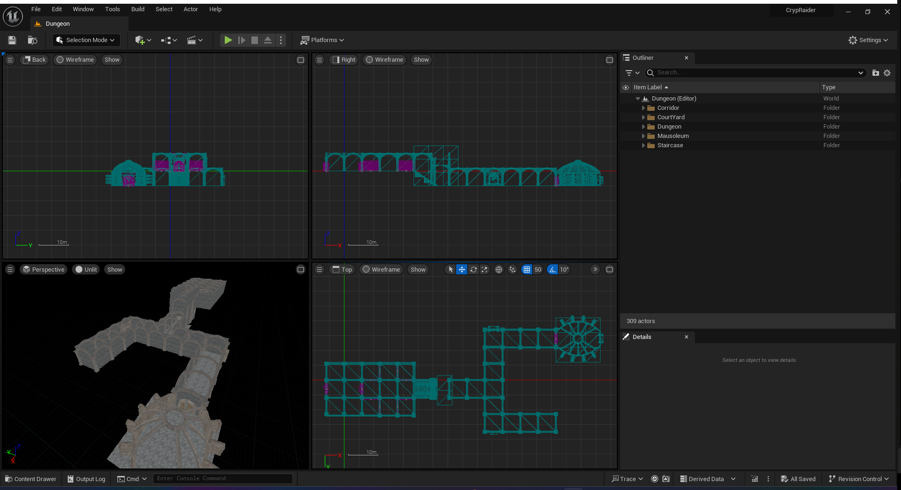Open the Actor menu

pyautogui.click(x=191, y=9)
